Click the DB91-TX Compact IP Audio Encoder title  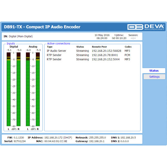click(x=42, y=27)
